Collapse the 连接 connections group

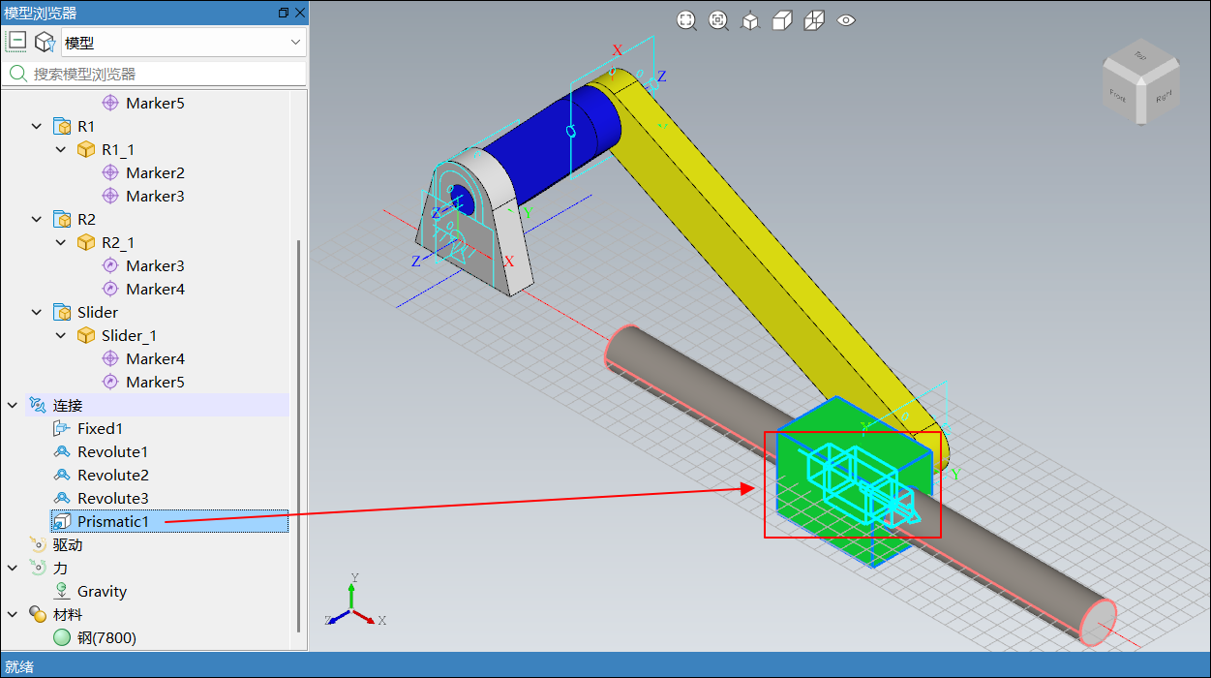(13, 405)
